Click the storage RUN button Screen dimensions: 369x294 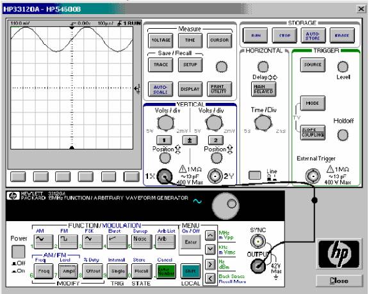point(256,35)
